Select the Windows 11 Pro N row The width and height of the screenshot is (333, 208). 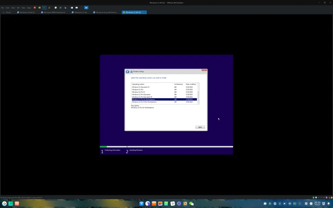click(x=164, y=92)
